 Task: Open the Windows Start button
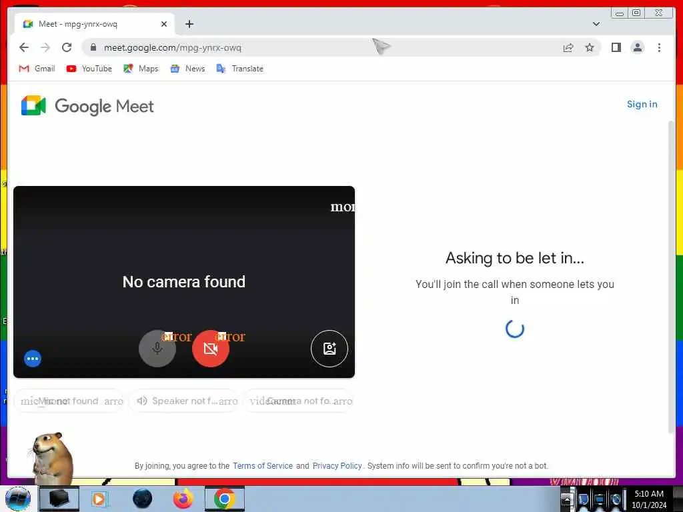(x=17, y=499)
